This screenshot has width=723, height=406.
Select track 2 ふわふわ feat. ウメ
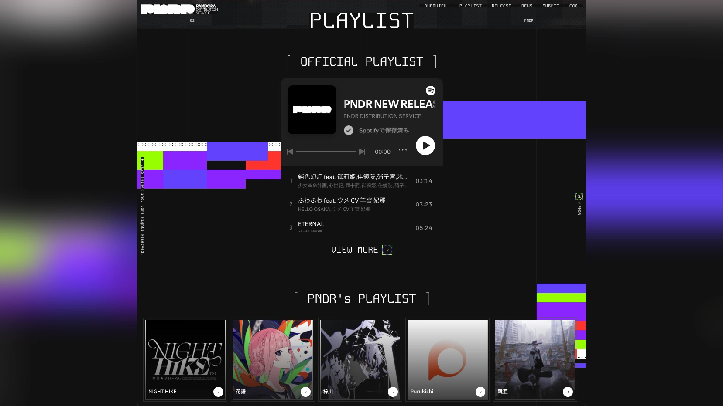(x=361, y=204)
